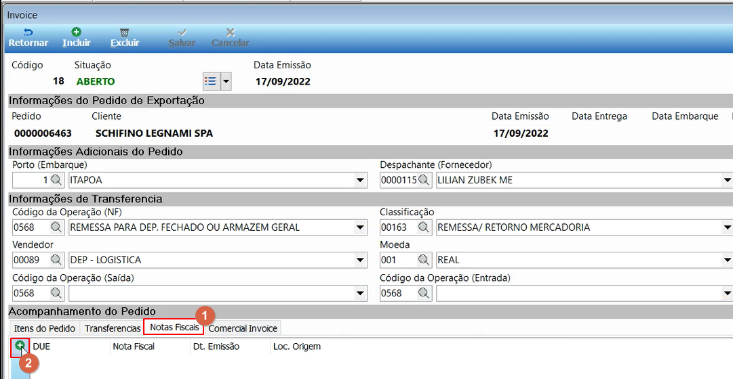Open the ITAPOA port dropdown
This screenshot has width=733, height=379.
(x=360, y=180)
